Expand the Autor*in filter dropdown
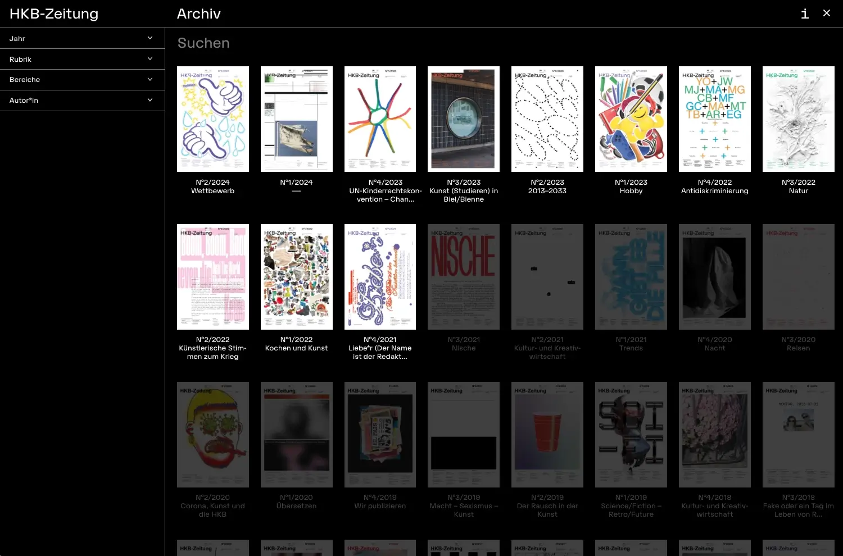843x556 pixels. coord(82,101)
